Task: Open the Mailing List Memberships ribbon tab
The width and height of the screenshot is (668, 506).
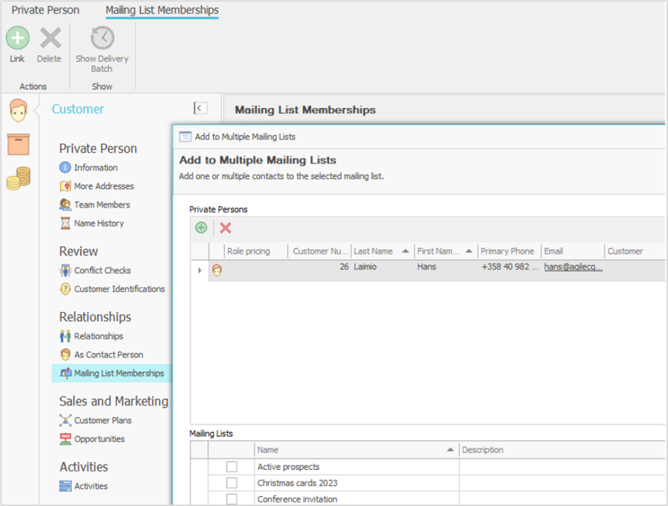Action: (162, 11)
